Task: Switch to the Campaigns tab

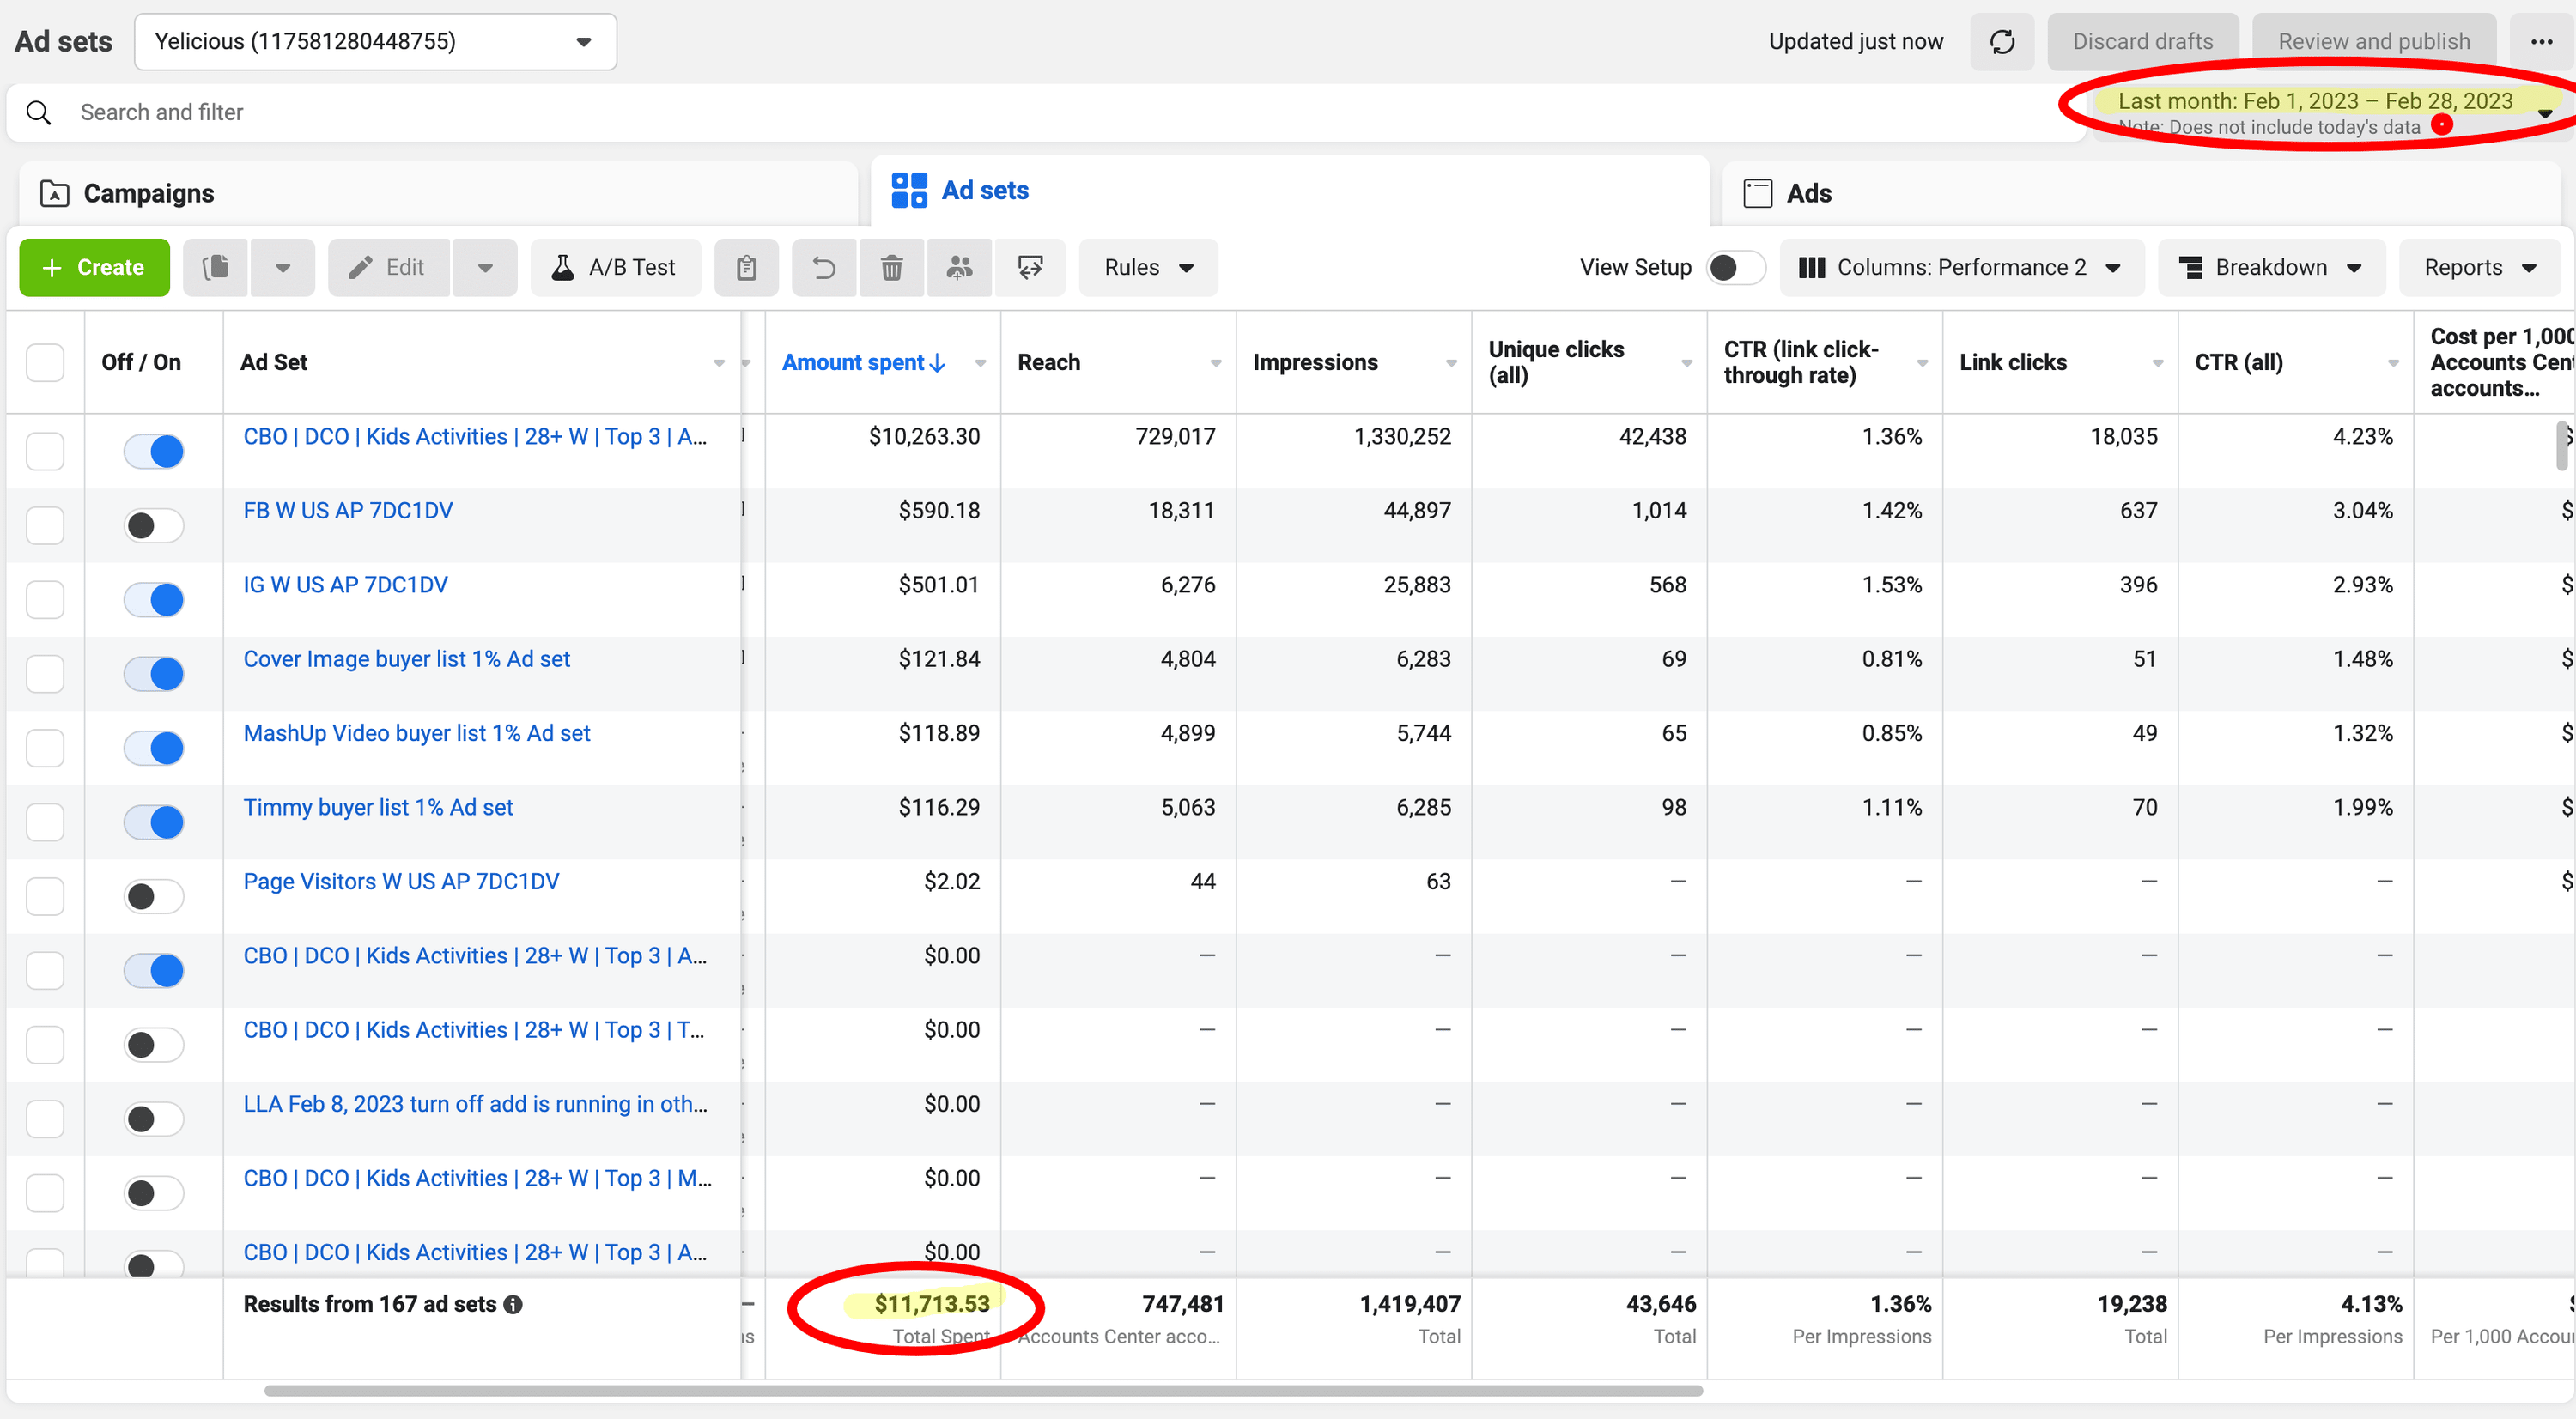Action: point(148,193)
